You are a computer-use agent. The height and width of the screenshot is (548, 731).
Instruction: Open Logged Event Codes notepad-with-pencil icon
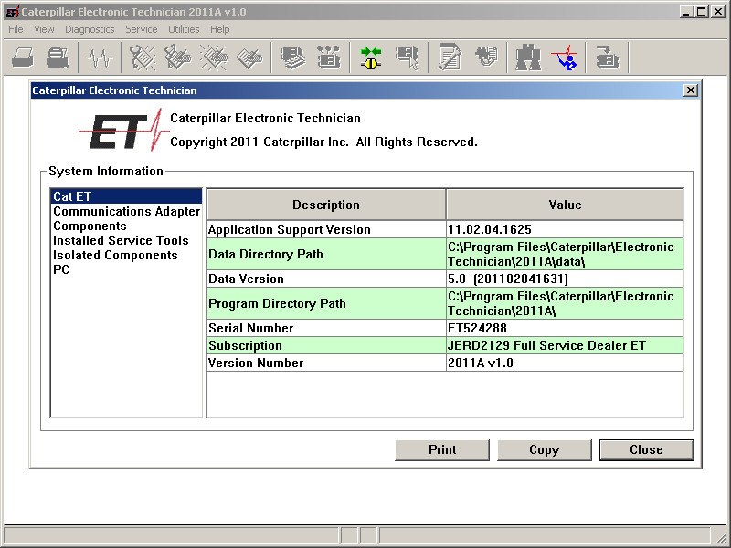[249, 58]
